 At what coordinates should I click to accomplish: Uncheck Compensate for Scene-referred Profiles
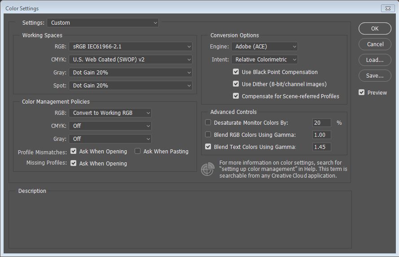click(x=236, y=96)
